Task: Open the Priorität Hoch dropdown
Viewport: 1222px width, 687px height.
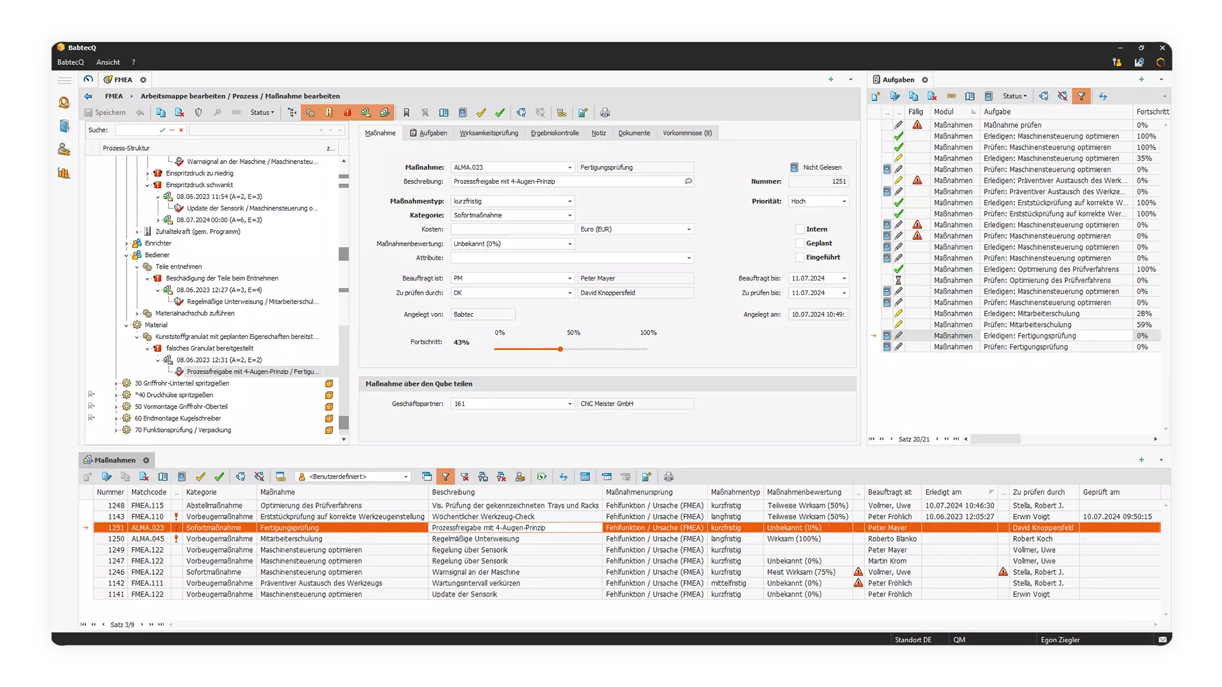Action: (x=845, y=201)
